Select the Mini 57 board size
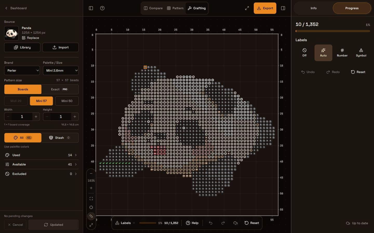The height and width of the screenshot is (233, 374). pyautogui.click(x=41, y=101)
